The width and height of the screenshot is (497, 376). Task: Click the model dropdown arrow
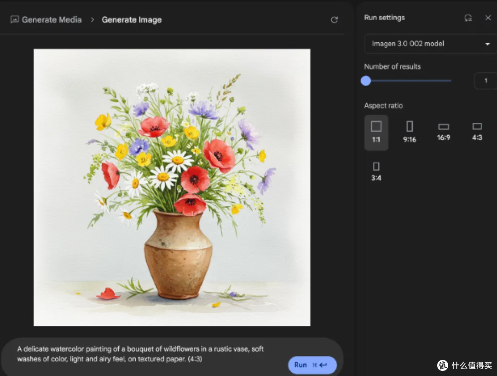click(x=487, y=44)
